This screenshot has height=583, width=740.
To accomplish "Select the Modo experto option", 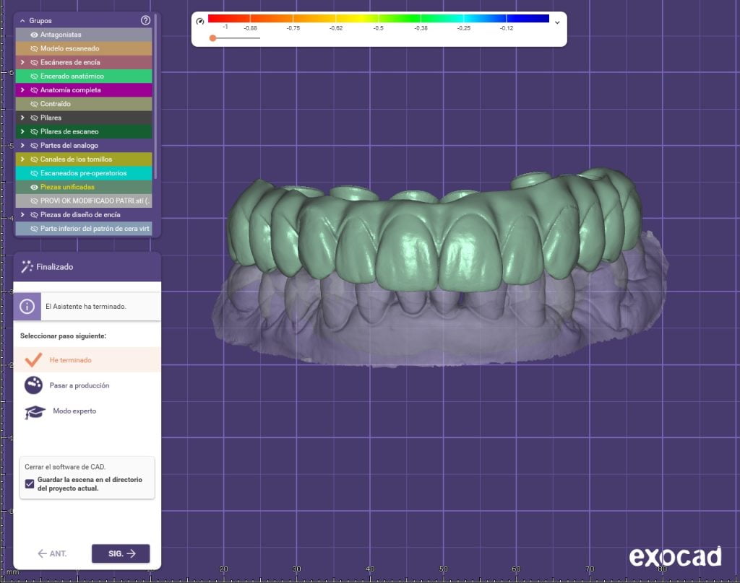I will point(74,411).
